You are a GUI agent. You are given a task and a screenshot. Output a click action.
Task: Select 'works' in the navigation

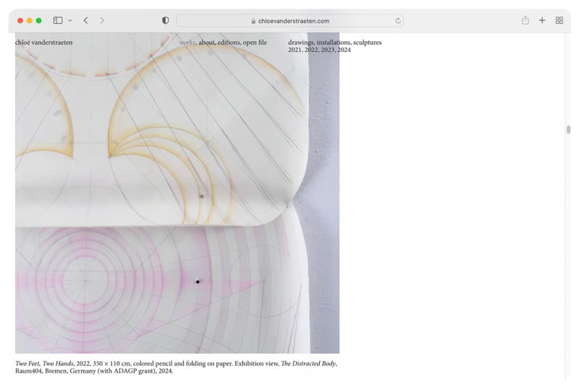click(187, 43)
